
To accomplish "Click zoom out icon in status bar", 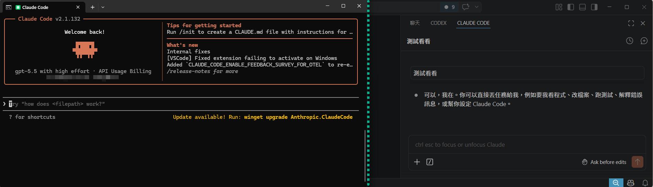I will coord(616,183).
